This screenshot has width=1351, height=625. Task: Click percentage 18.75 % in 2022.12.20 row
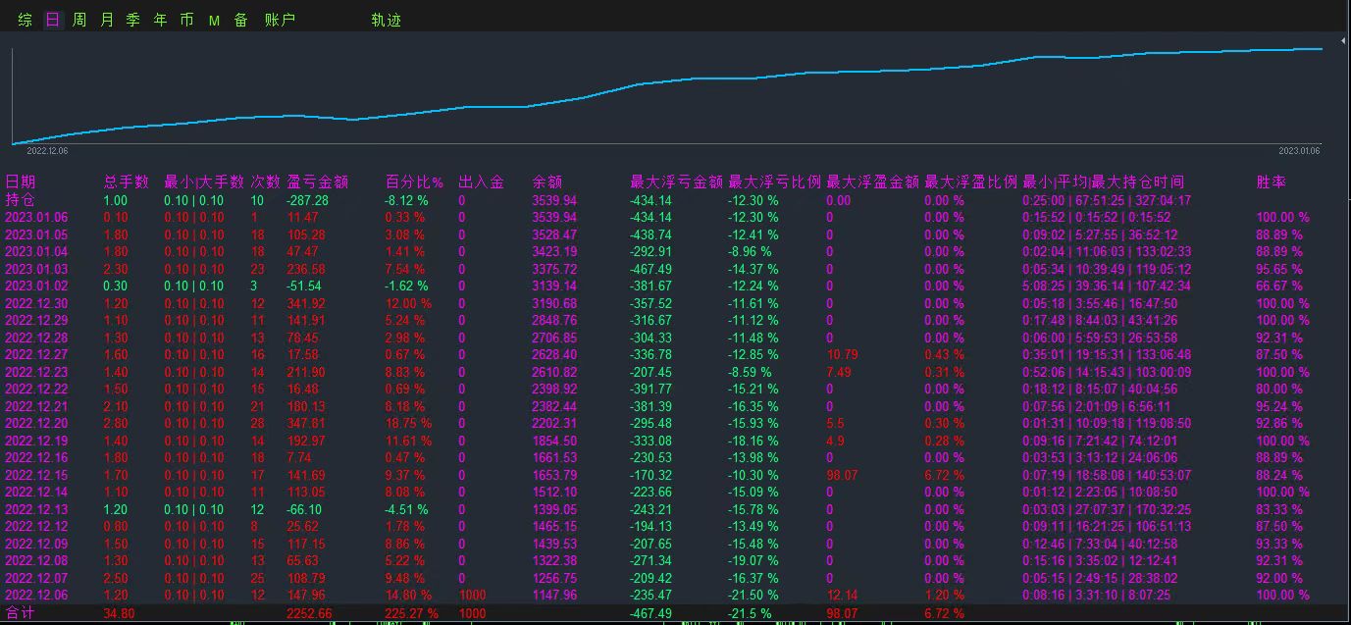click(408, 424)
